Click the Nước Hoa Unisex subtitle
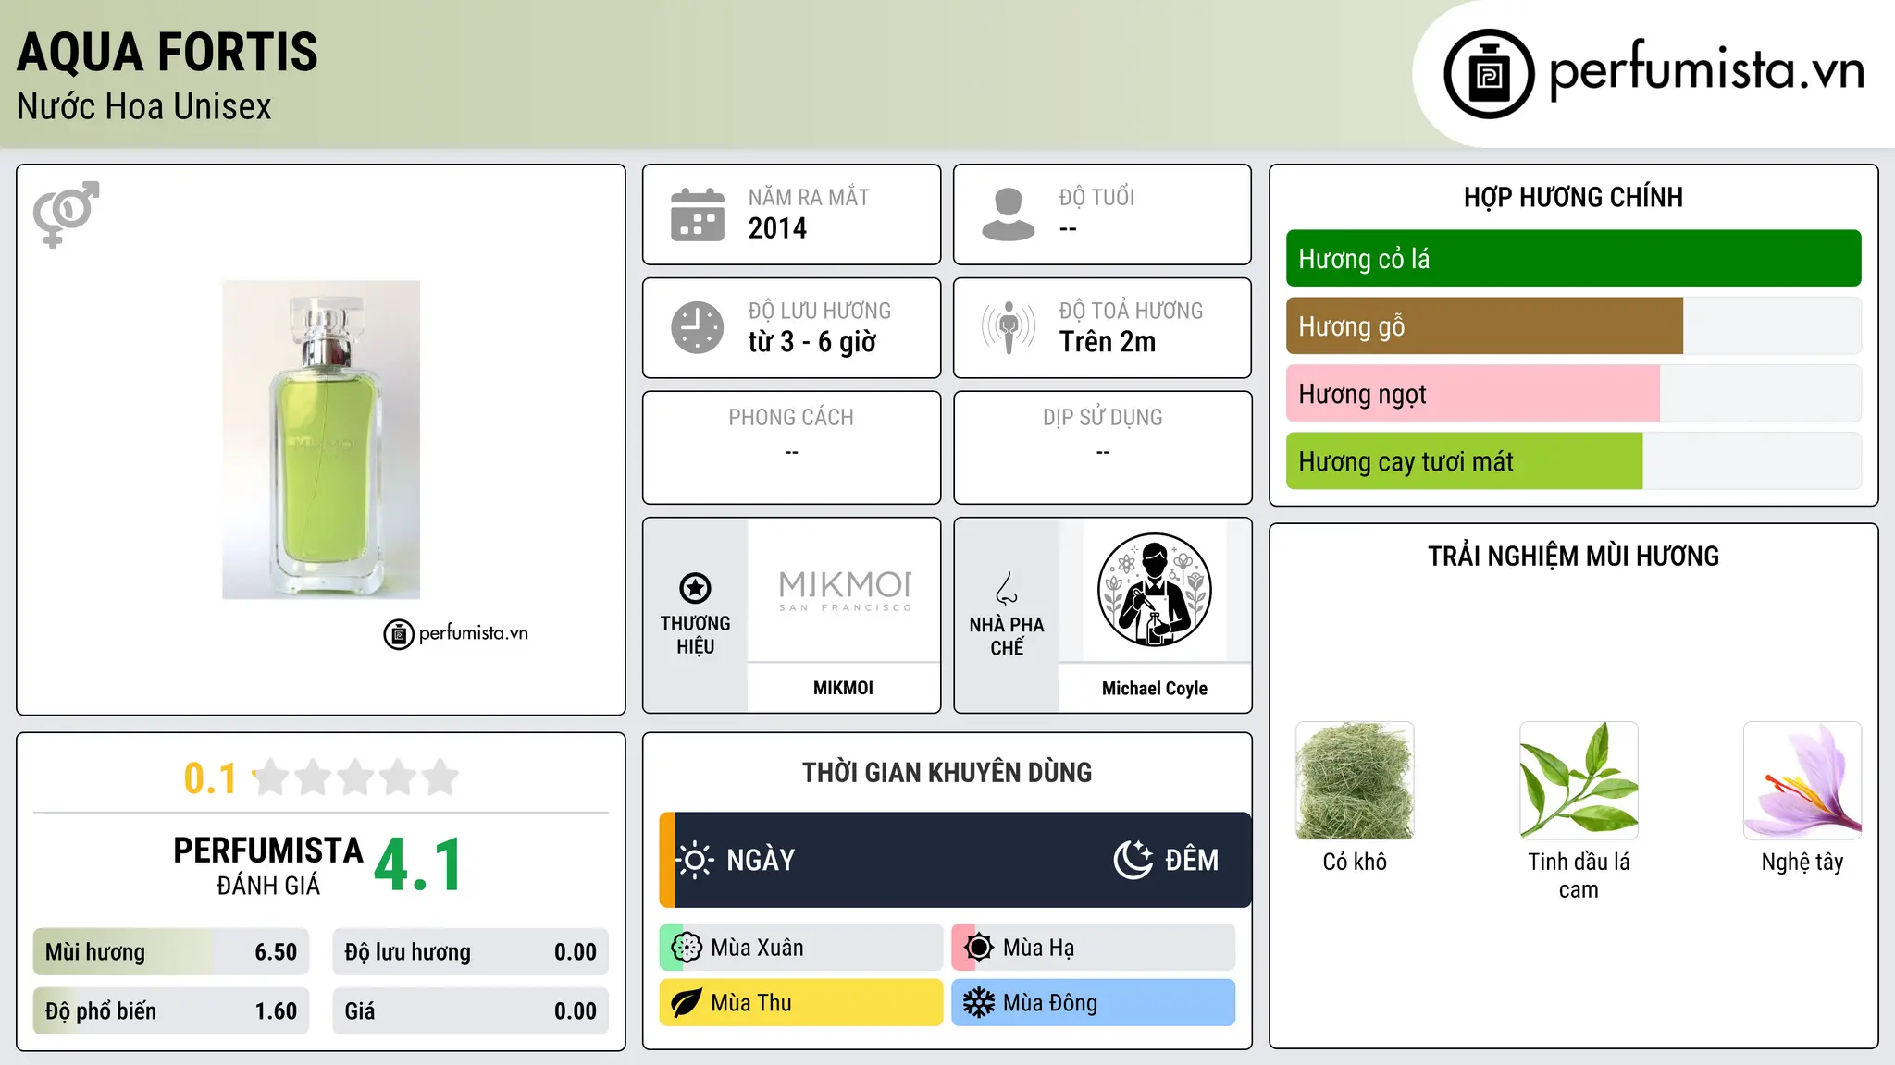The height and width of the screenshot is (1065, 1895). [x=144, y=106]
